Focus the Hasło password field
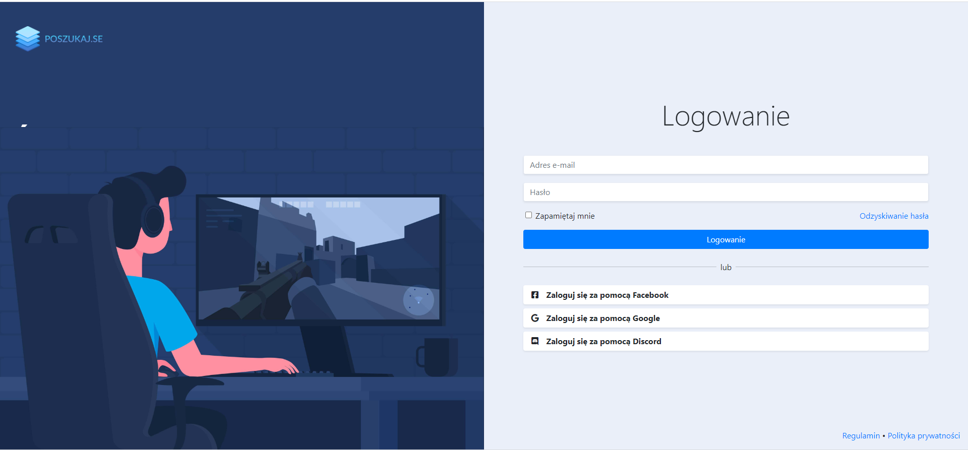The height and width of the screenshot is (450, 968). (x=725, y=192)
